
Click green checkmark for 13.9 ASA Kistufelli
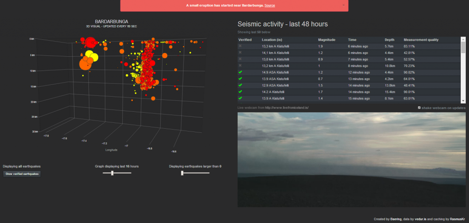coord(241,79)
